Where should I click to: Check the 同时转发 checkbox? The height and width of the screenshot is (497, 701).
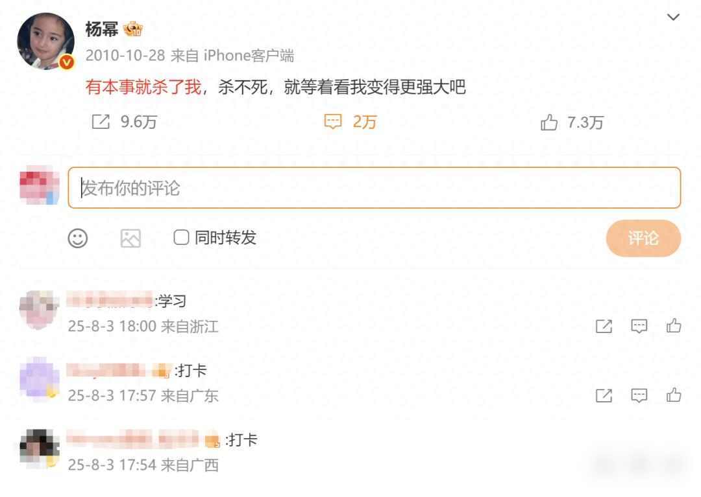[x=181, y=237]
